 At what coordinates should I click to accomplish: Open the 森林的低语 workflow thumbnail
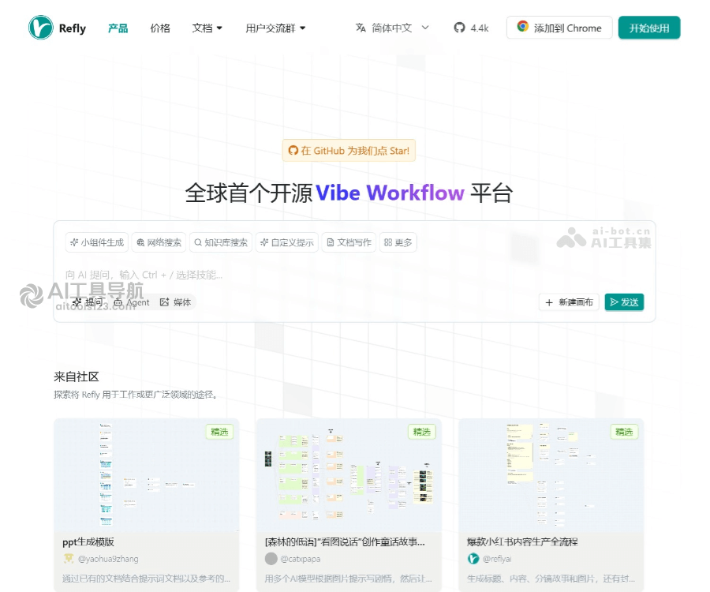coord(349,475)
